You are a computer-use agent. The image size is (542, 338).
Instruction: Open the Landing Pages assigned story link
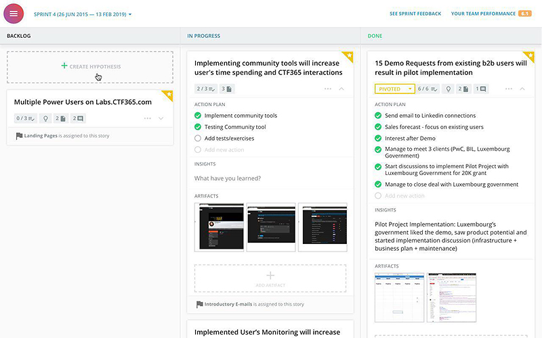click(x=41, y=136)
